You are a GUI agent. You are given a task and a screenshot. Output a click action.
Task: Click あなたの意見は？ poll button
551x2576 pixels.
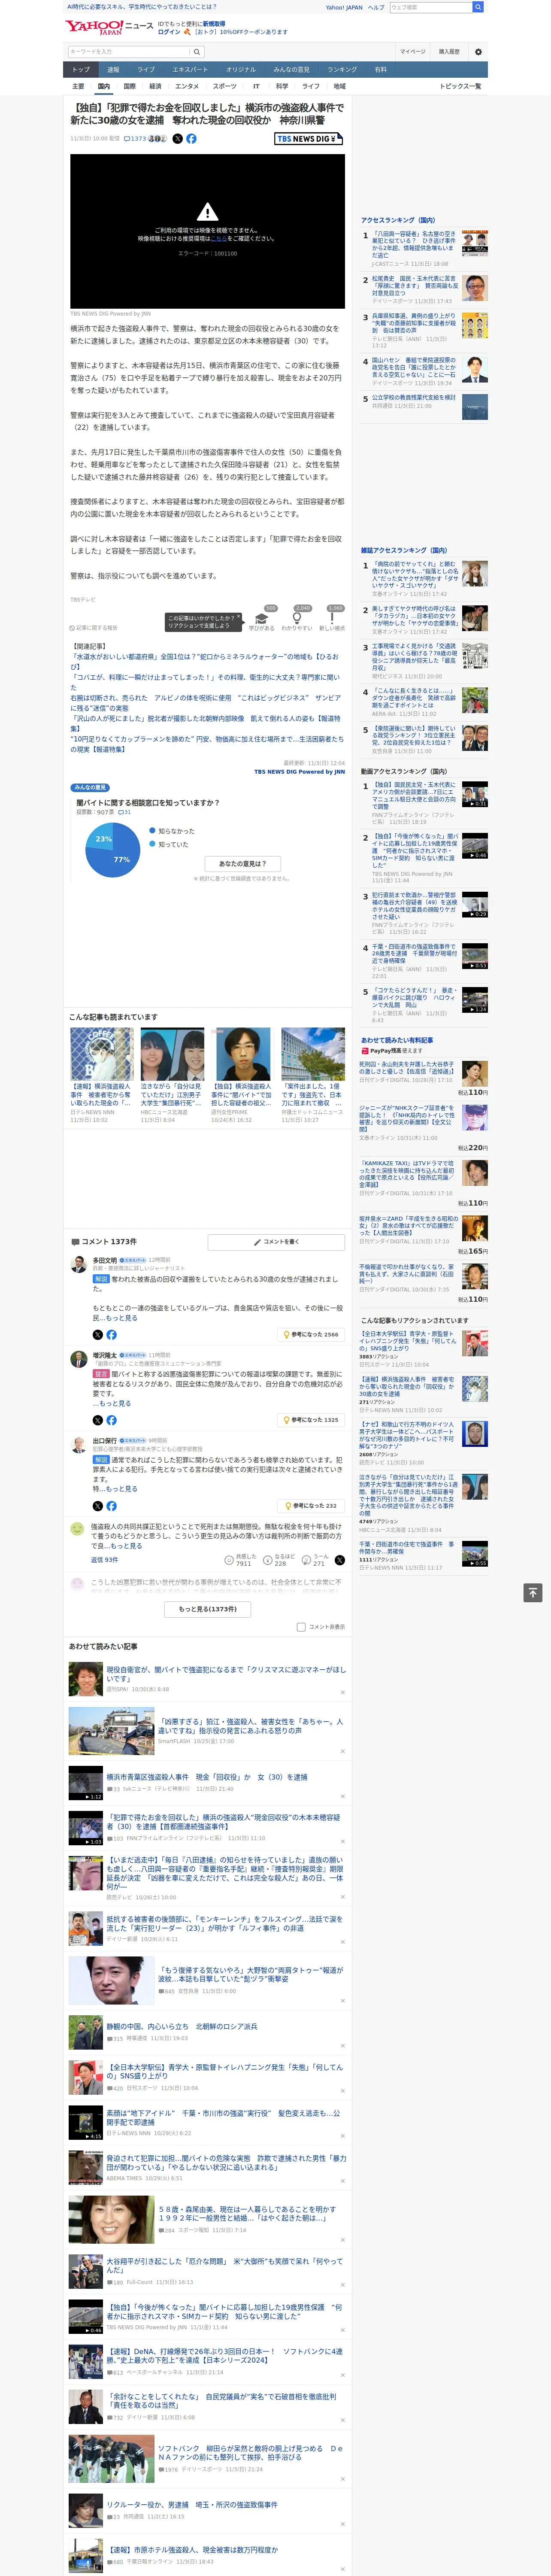click(x=242, y=863)
